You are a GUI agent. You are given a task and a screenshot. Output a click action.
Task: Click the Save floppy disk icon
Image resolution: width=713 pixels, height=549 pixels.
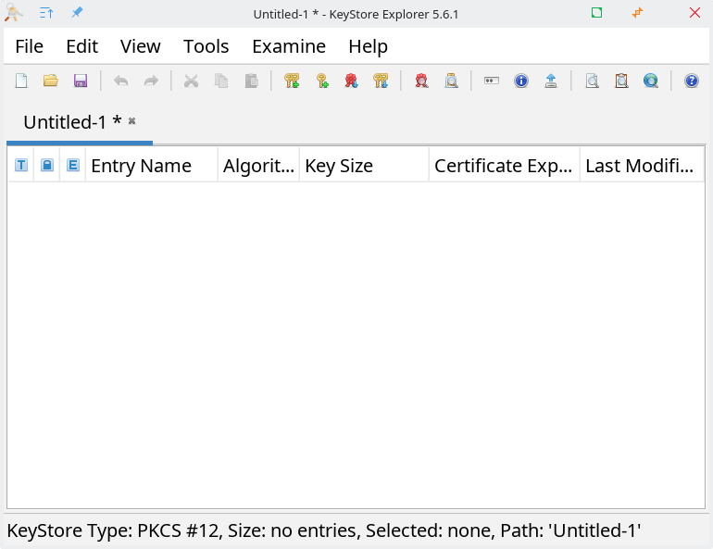click(x=81, y=81)
